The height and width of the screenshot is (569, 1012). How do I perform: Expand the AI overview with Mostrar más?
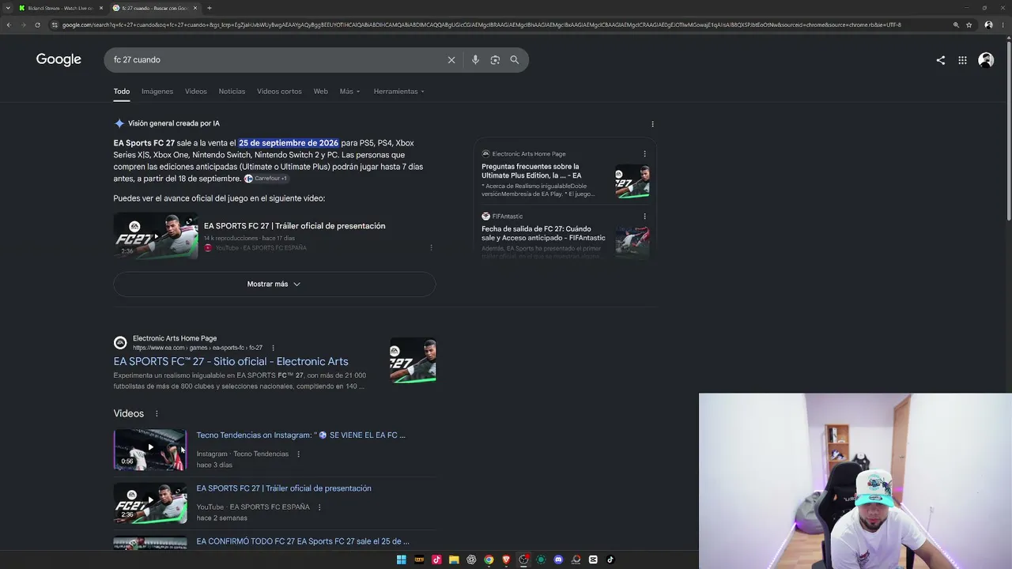(x=274, y=284)
